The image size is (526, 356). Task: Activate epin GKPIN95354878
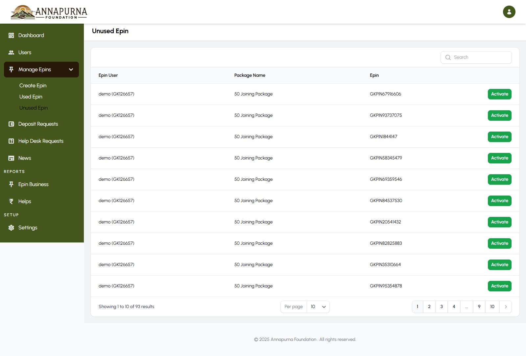point(499,286)
